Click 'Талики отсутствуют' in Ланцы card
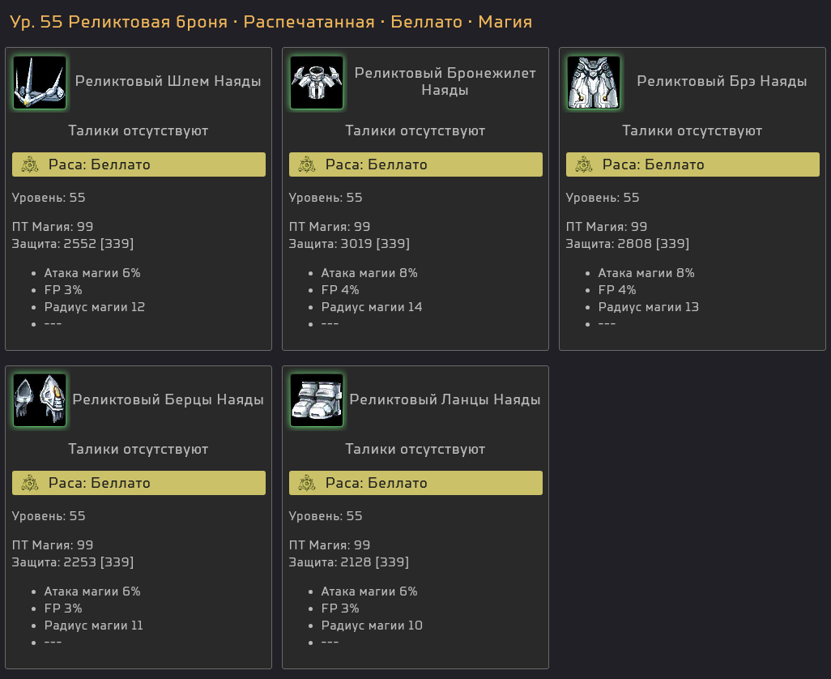The height and width of the screenshot is (679, 831). coord(415,449)
